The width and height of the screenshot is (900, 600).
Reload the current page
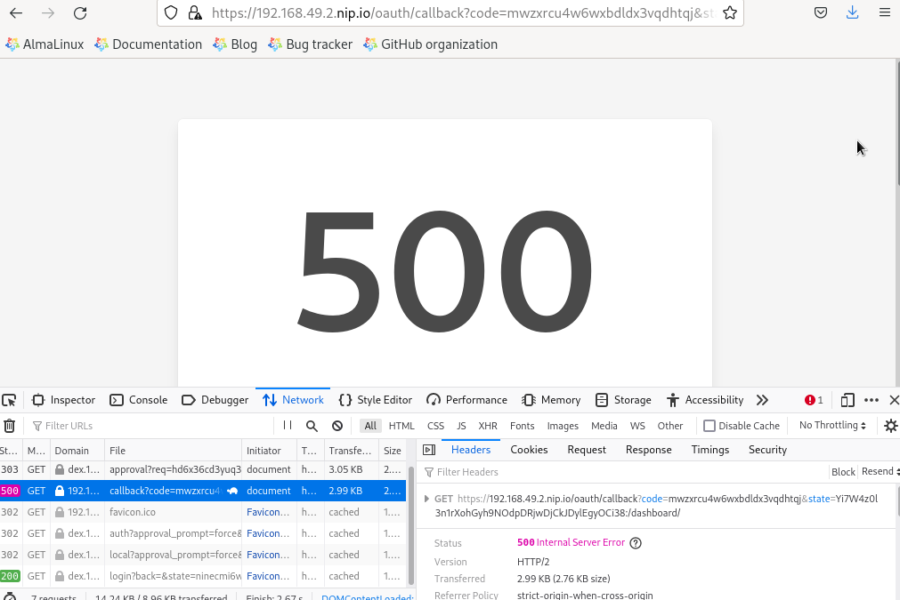[80, 12]
